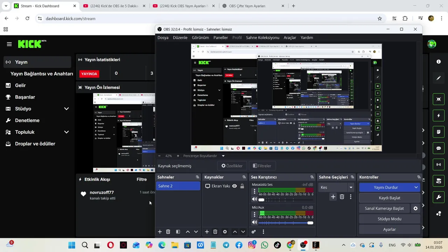448x252 pixels.
Task: Toggle the camera widget icon in Kick sidebar
Action: (439, 181)
